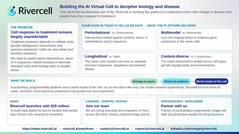The image size is (239, 134).
Task: Select the Perturbational heading
Action: pyautogui.click(x=97, y=32)
